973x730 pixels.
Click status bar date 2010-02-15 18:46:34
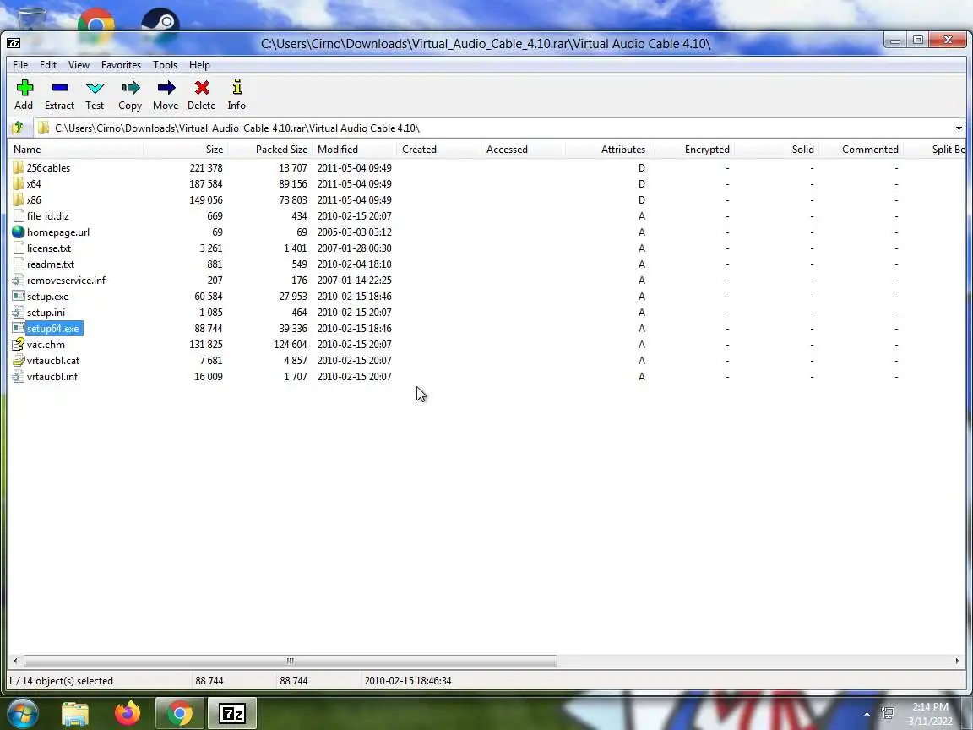coord(408,681)
